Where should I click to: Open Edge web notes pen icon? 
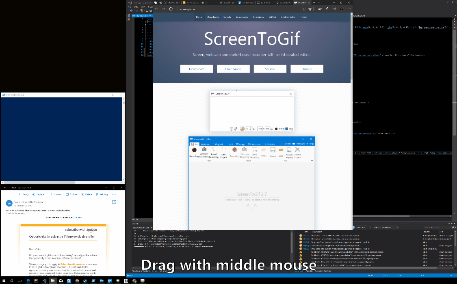coord(327,9)
